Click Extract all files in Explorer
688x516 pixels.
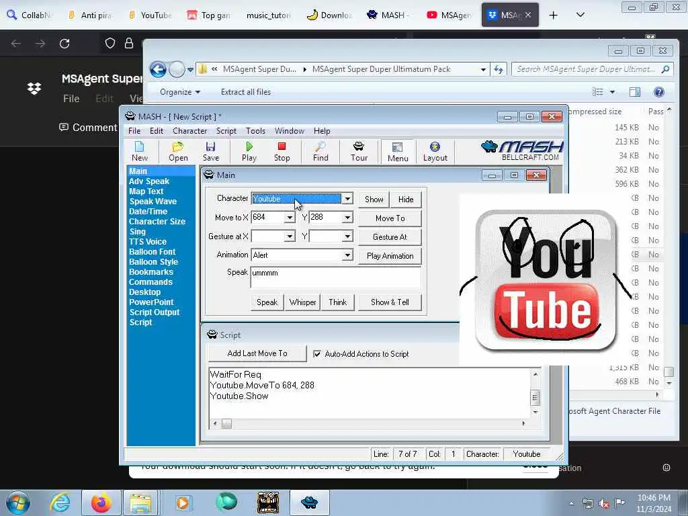click(x=246, y=91)
